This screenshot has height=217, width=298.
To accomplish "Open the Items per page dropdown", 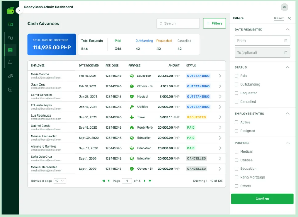I will point(60,181).
